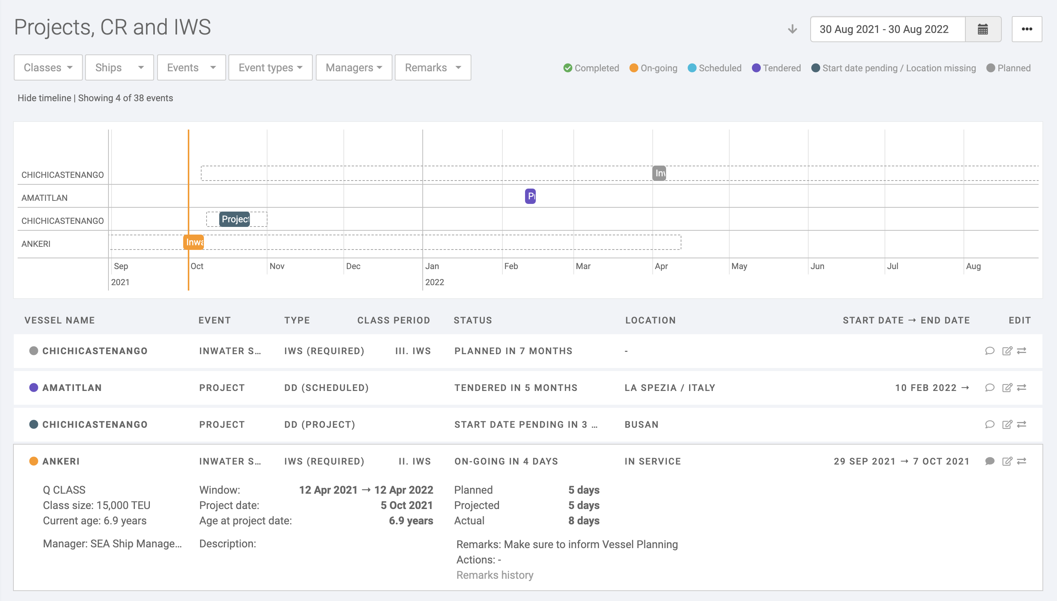This screenshot has height=601, width=1057.
Task: Click the download arrow icon
Action: [792, 29]
